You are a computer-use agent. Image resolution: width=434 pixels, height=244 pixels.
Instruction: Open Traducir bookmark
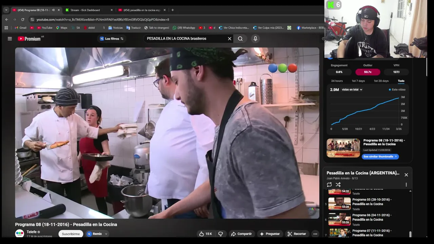[134, 28]
